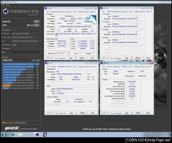Open the CPU ranking type dropdown
The height and width of the screenshot is (143, 172).
coord(7,60)
